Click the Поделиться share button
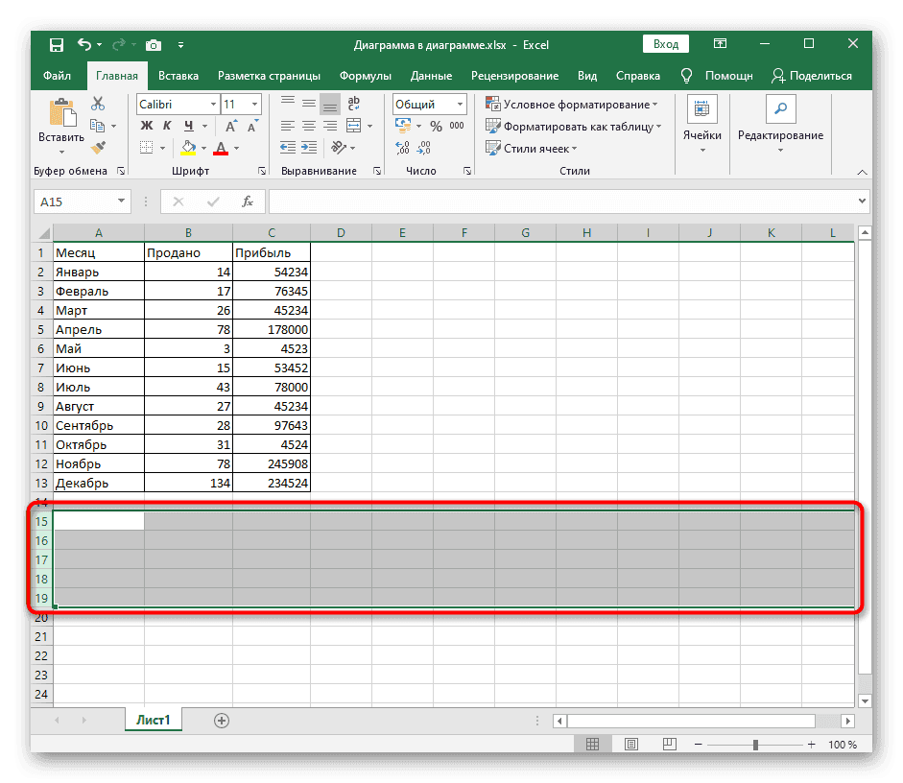Image resolution: width=903 pixels, height=783 pixels. click(812, 76)
